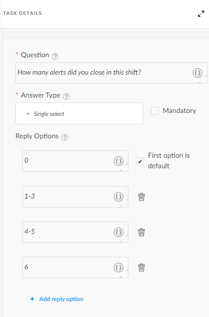Screen dimensions: 209x317
Task: Open help tooltip next to Question label
Action: coord(55,56)
